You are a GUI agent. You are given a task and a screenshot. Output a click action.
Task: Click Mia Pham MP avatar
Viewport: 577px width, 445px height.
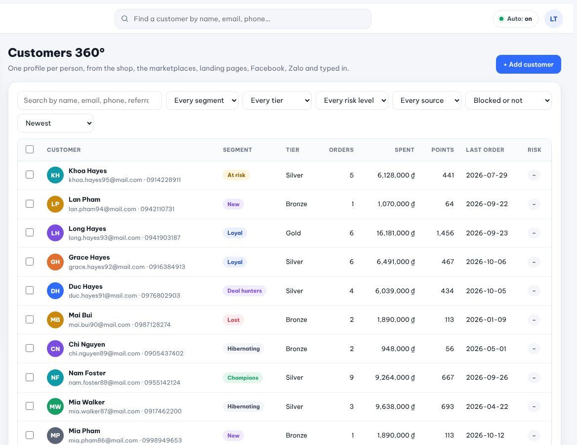(55, 436)
